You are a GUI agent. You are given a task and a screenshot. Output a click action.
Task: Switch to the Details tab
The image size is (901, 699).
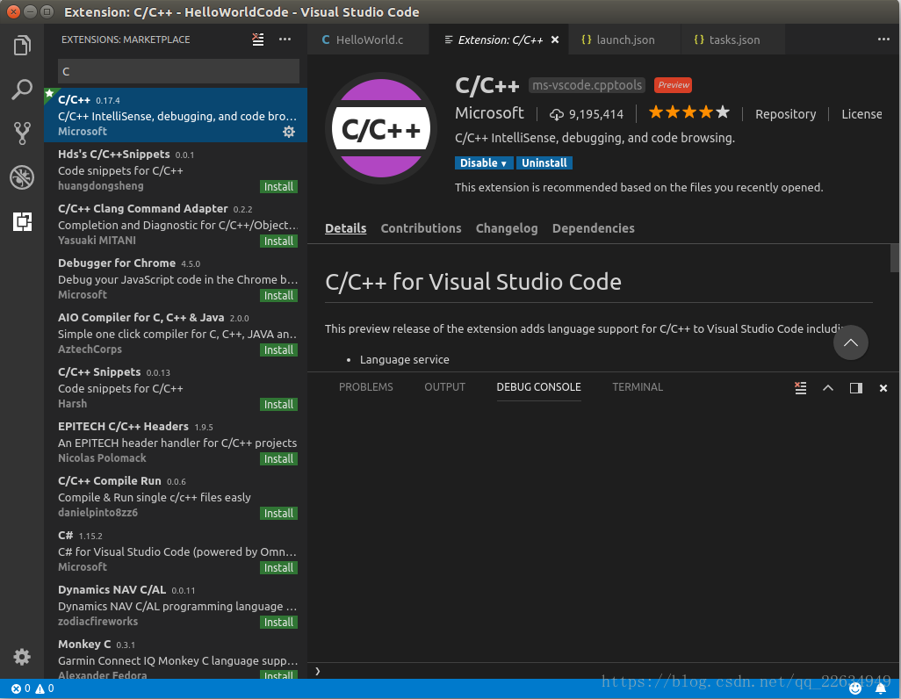(x=345, y=228)
